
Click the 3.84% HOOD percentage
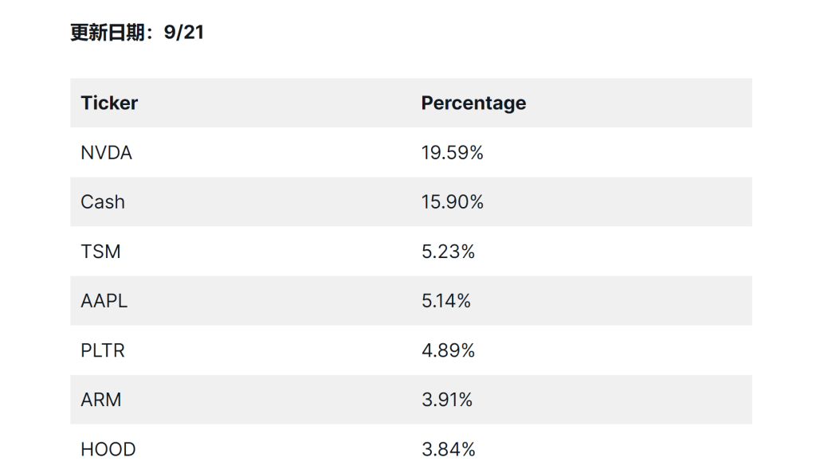(x=448, y=449)
